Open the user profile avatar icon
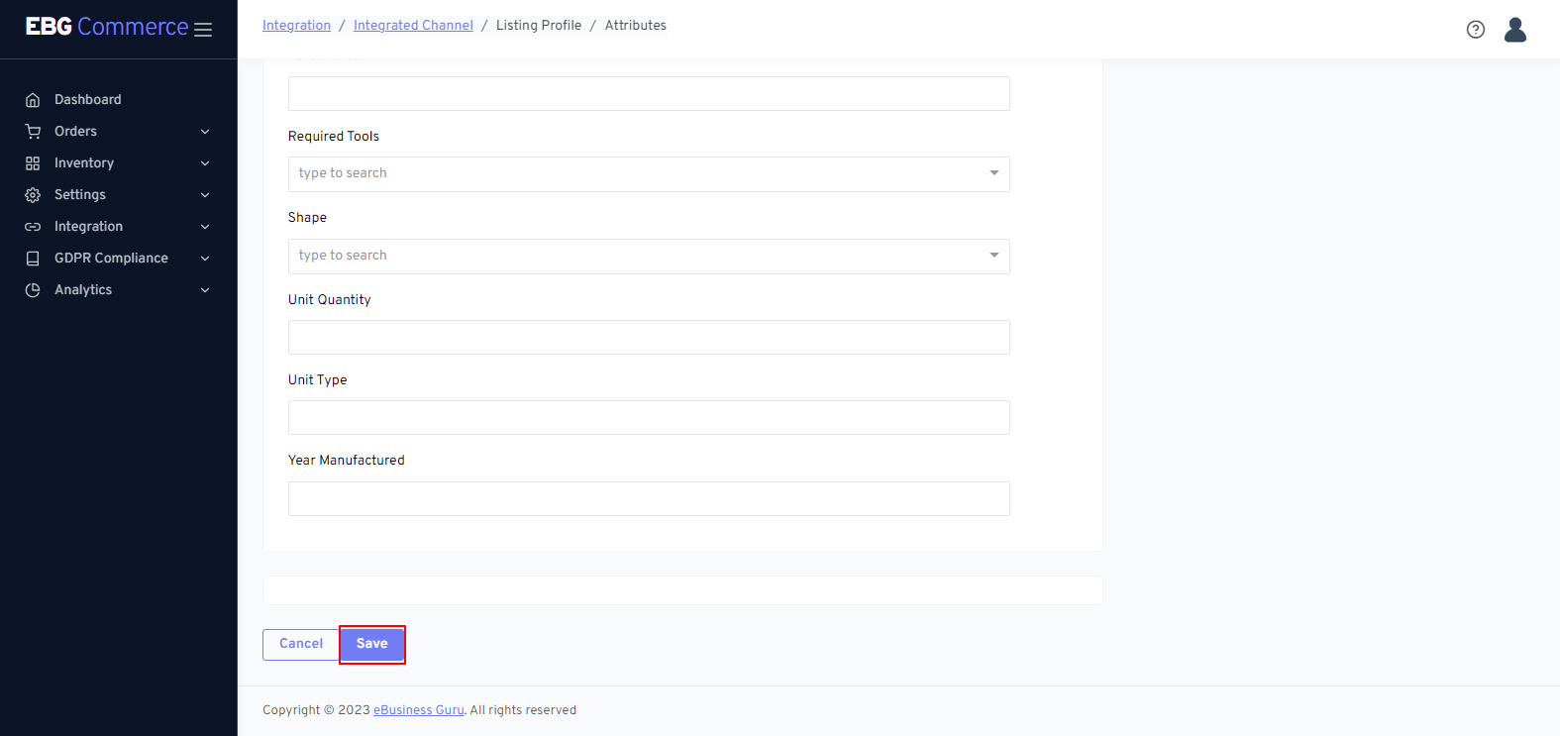This screenshot has width=1560, height=736. 1514,30
